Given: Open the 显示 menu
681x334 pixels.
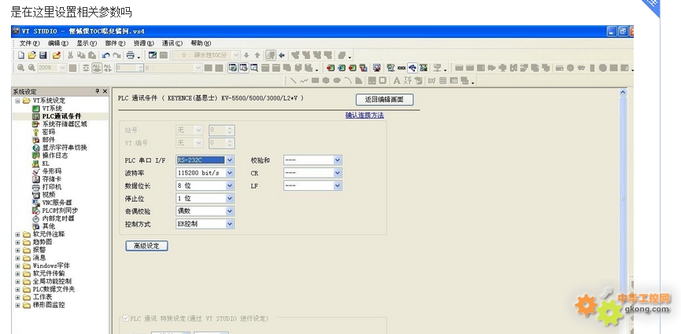Looking at the screenshot, I should [87, 43].
